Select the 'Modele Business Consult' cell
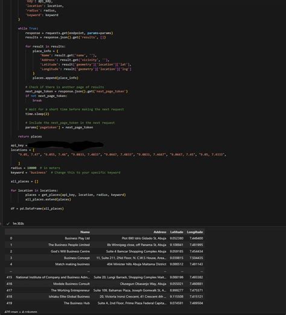 pos(71,284)
